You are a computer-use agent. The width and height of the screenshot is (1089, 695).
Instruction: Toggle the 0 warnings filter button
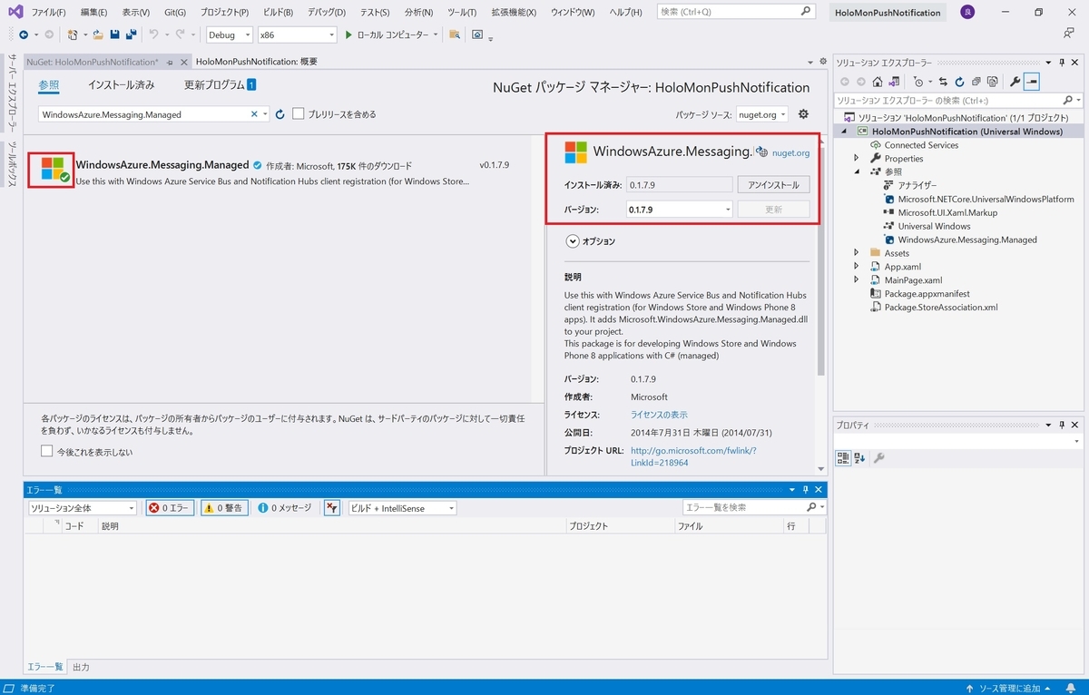(x=224, y=508)
